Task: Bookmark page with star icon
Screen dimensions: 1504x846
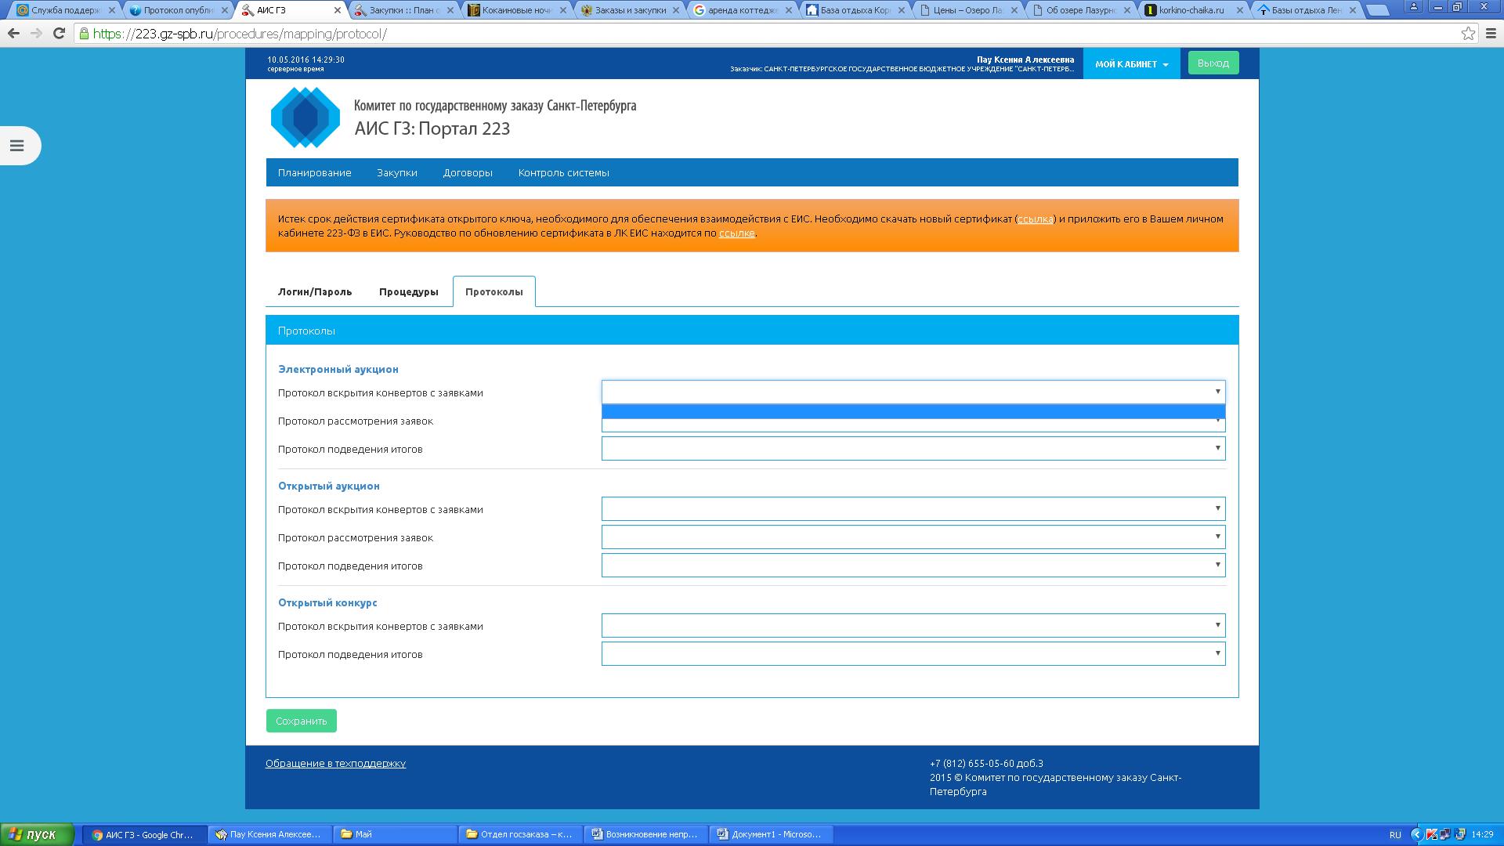Action: pos(1468,34)
